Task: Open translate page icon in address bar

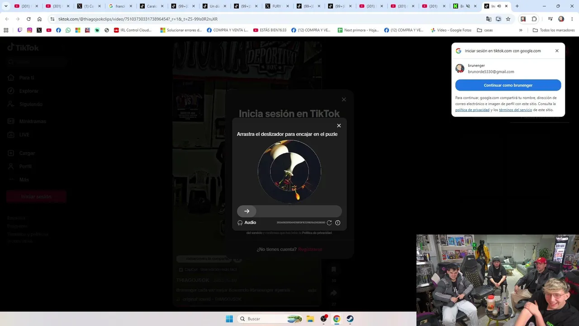Action: pyautogui.click(x=489, y=19)
